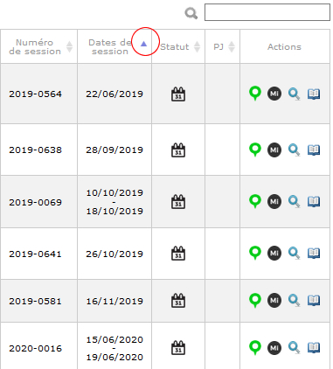
Task: Click the MI badge icon for session 2019-0638
Action: (x=274, y=150)
